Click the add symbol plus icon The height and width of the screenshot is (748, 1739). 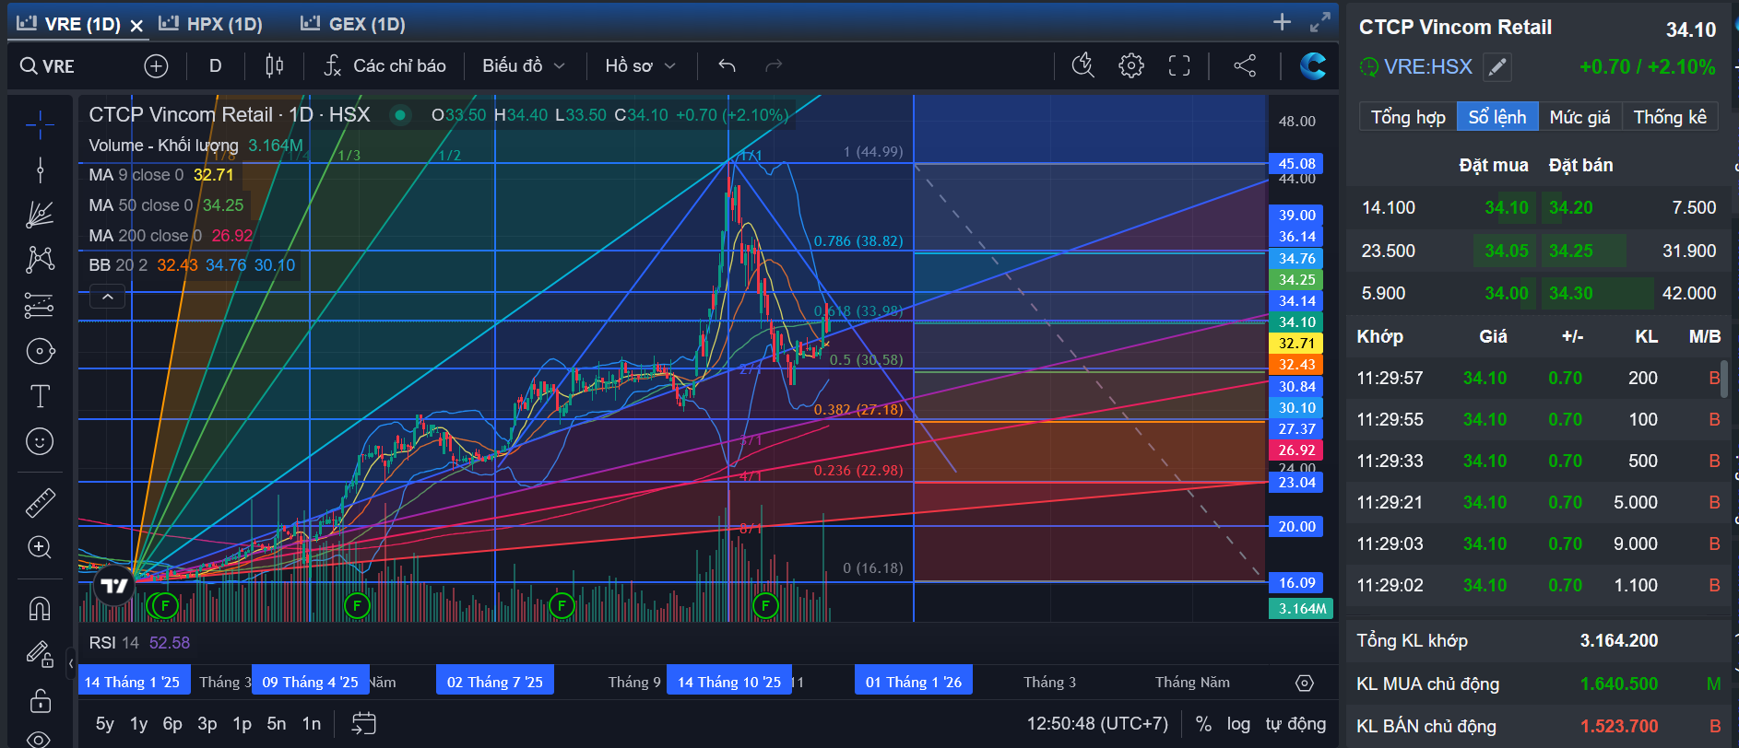[x=156, y=66]
